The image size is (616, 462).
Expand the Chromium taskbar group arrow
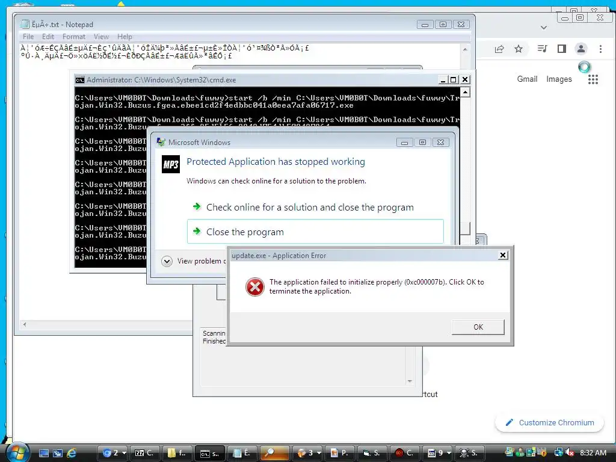124,453
